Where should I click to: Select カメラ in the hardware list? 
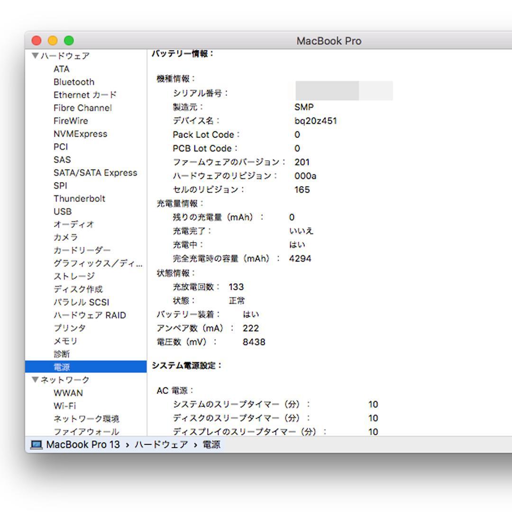[x=65, y=238]
